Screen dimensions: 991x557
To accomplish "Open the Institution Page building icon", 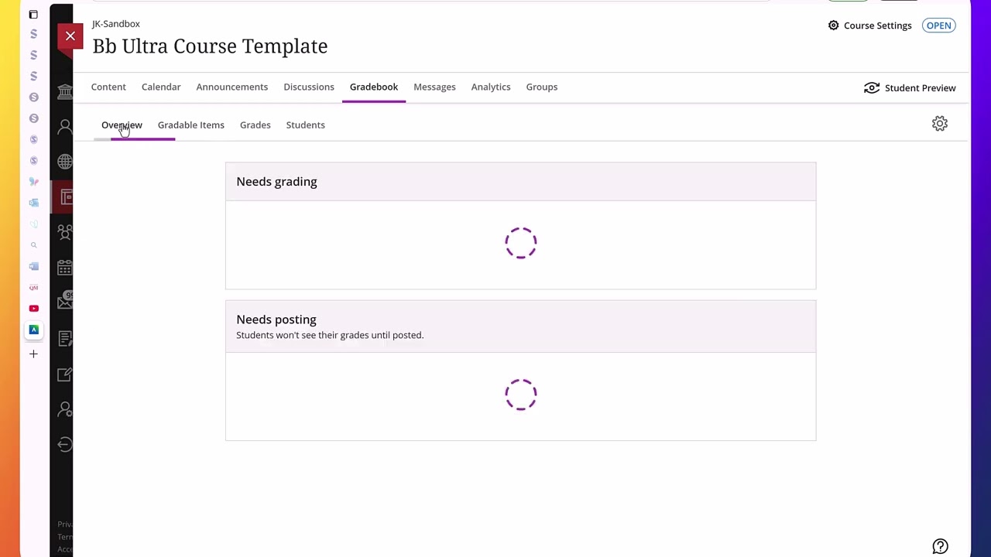I will pos(65,92).
